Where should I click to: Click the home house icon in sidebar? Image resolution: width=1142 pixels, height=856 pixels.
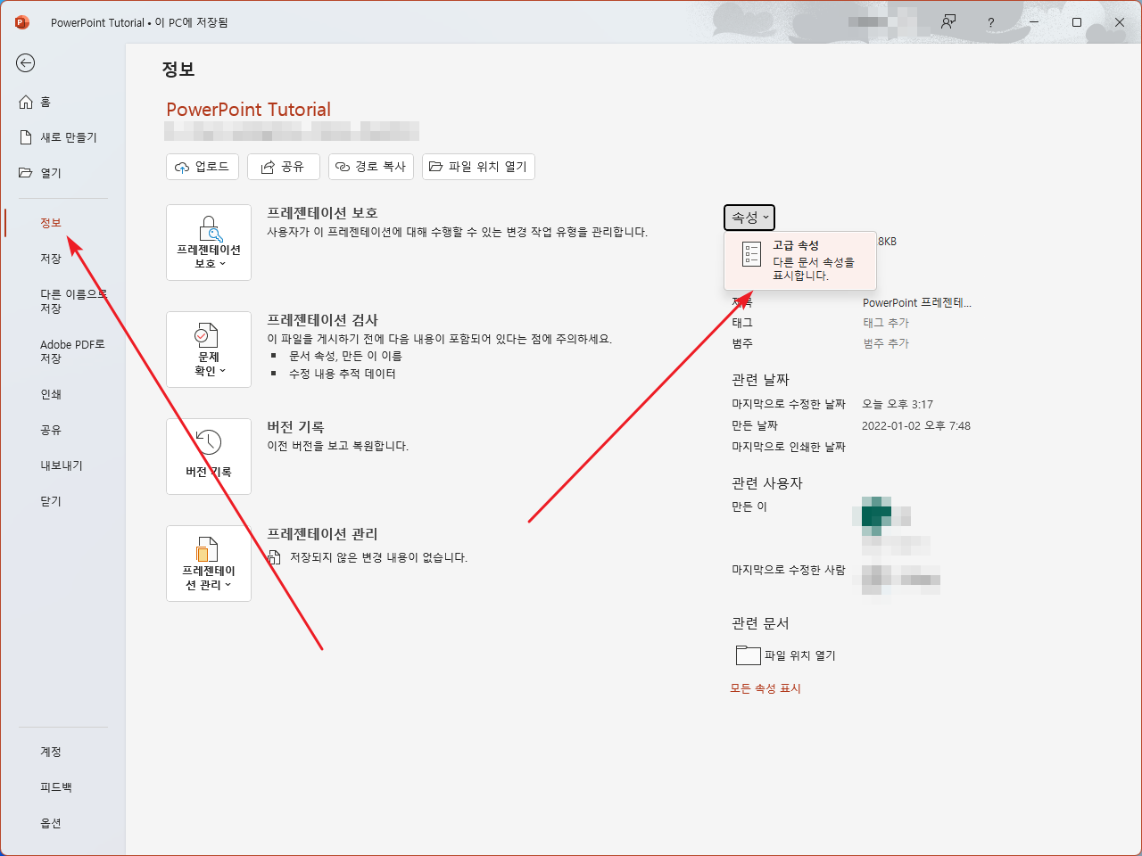pos(26,102)
